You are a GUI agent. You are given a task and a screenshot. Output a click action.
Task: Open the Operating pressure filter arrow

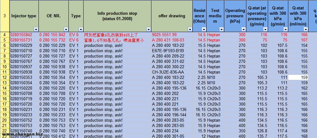(243, 29)
